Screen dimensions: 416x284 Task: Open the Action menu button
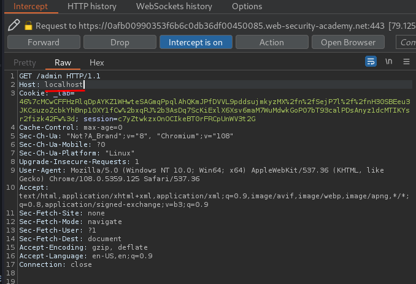[x=272, y=42]
